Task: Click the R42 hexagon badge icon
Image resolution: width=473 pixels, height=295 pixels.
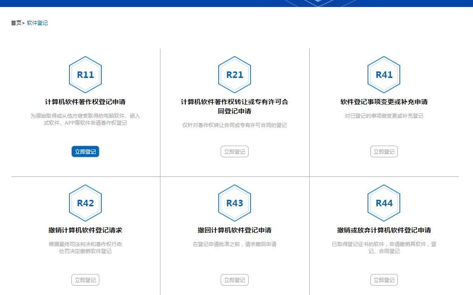Action: click(85, 203)
